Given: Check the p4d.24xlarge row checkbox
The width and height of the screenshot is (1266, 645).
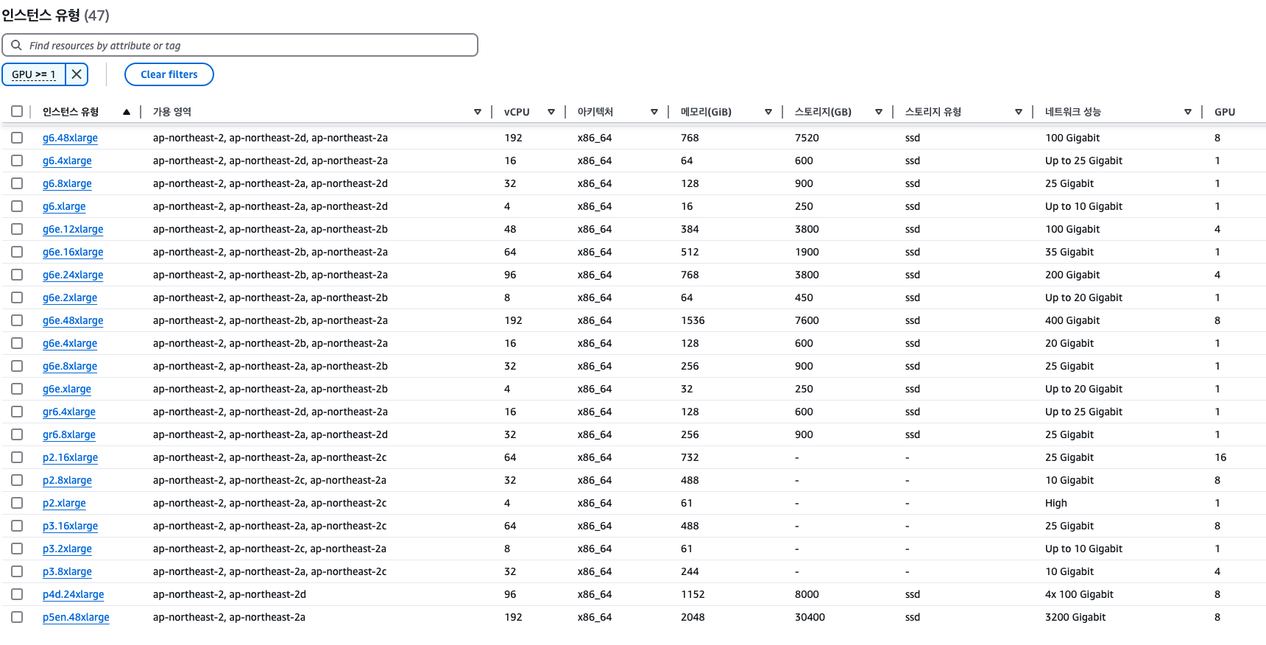Looking at the screenshot, I should [x=17, y=594].
